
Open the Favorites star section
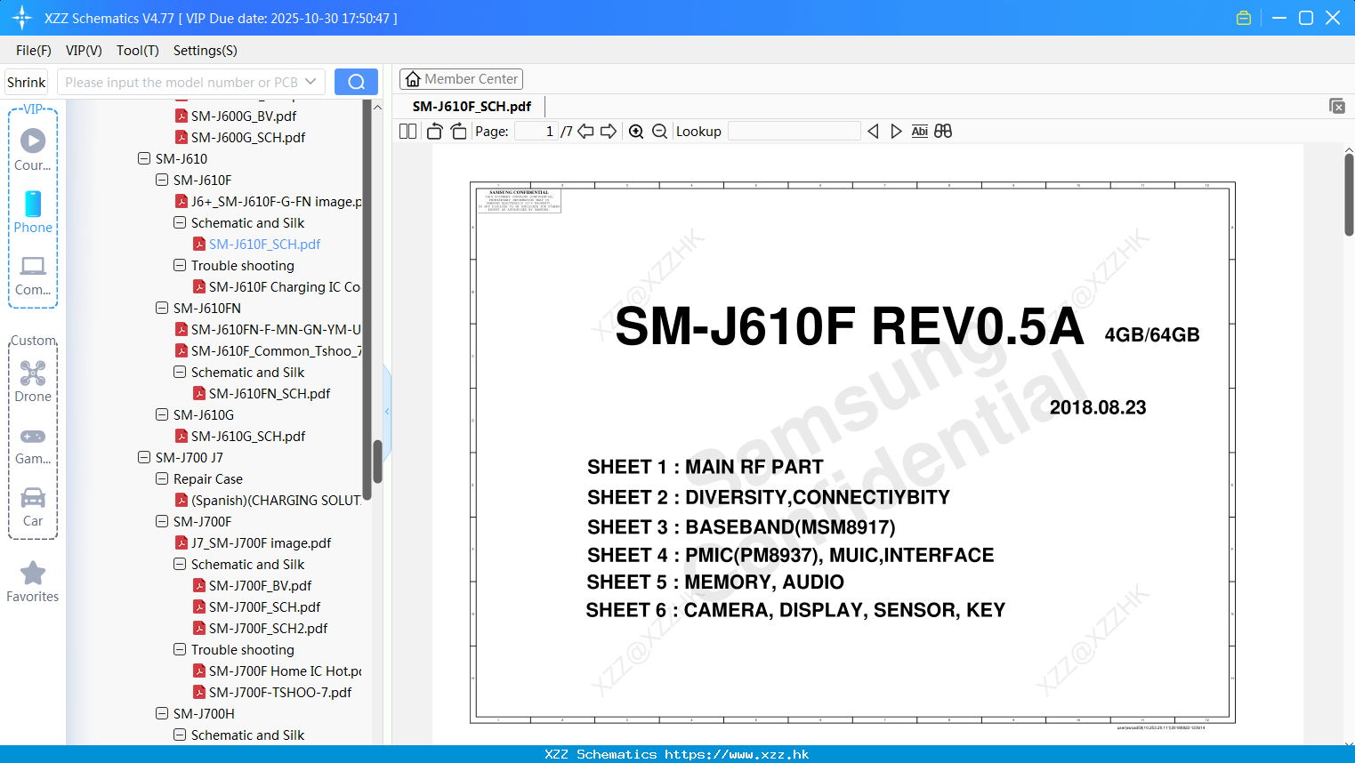[33, 582]
